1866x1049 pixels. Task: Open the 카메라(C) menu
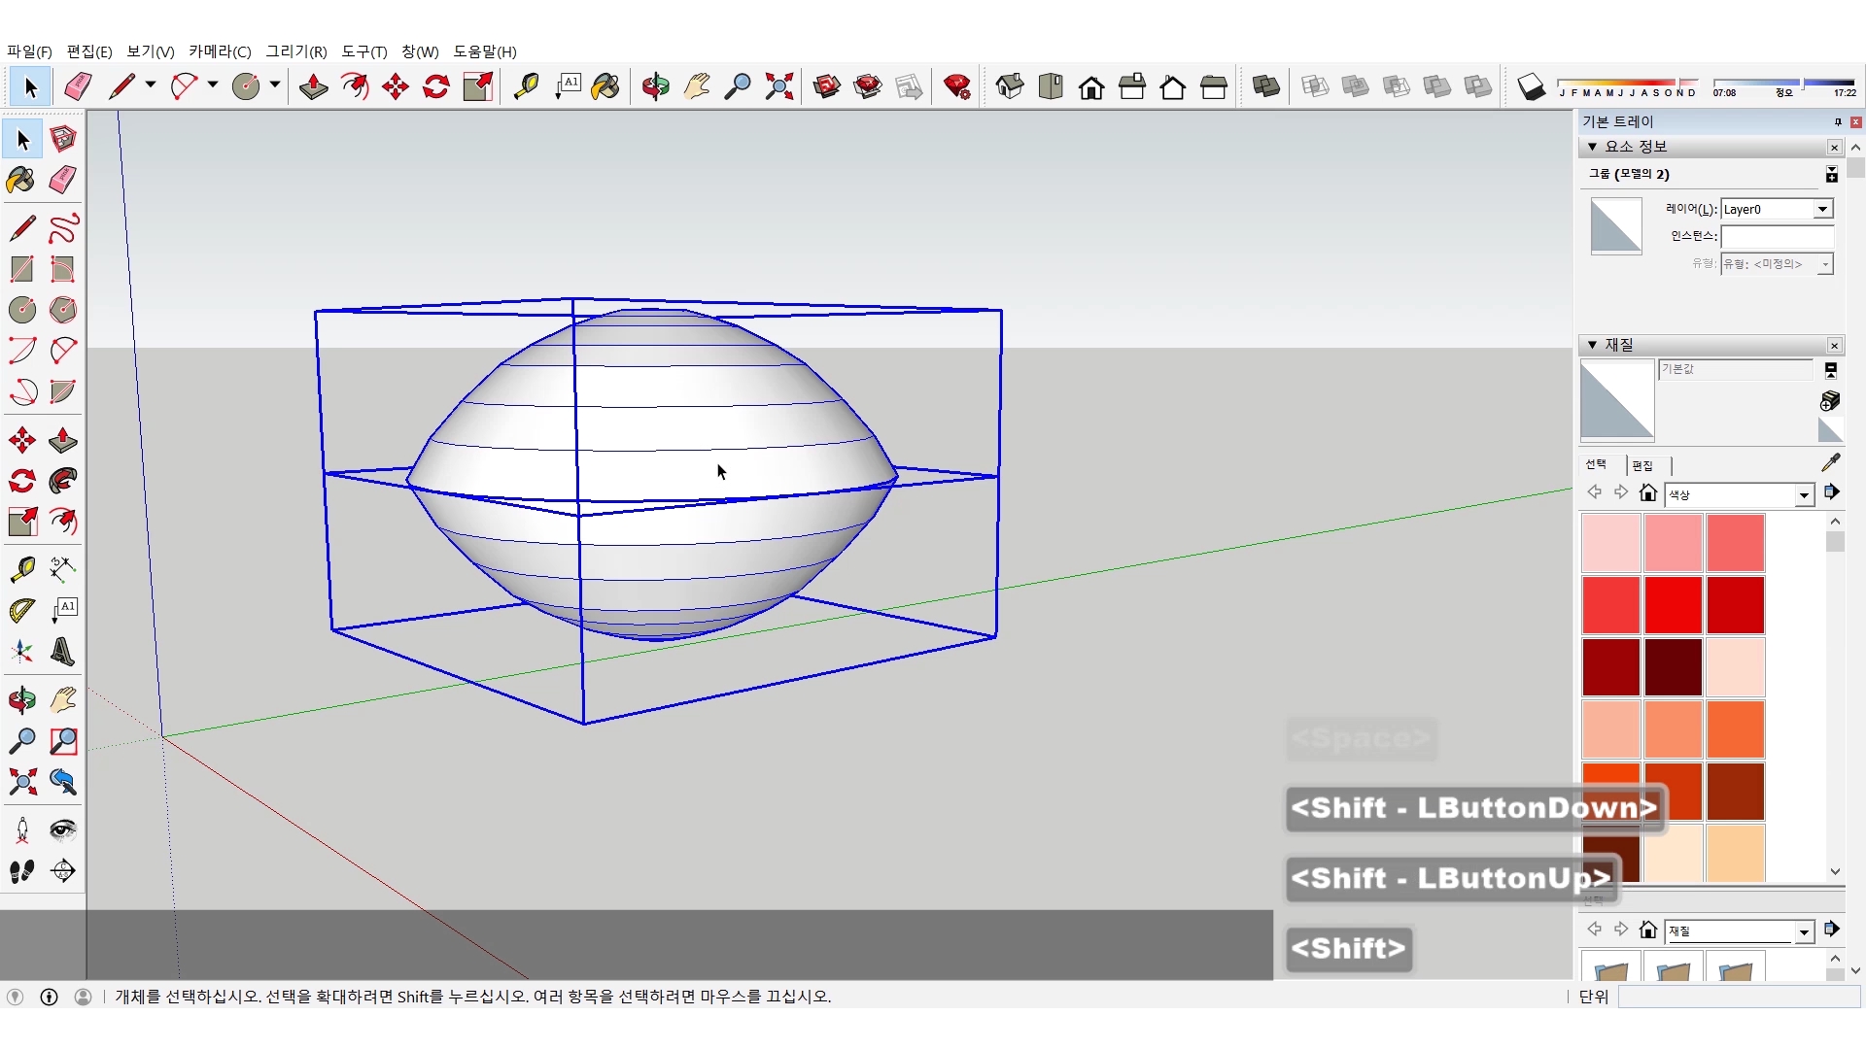coord(220,51)
